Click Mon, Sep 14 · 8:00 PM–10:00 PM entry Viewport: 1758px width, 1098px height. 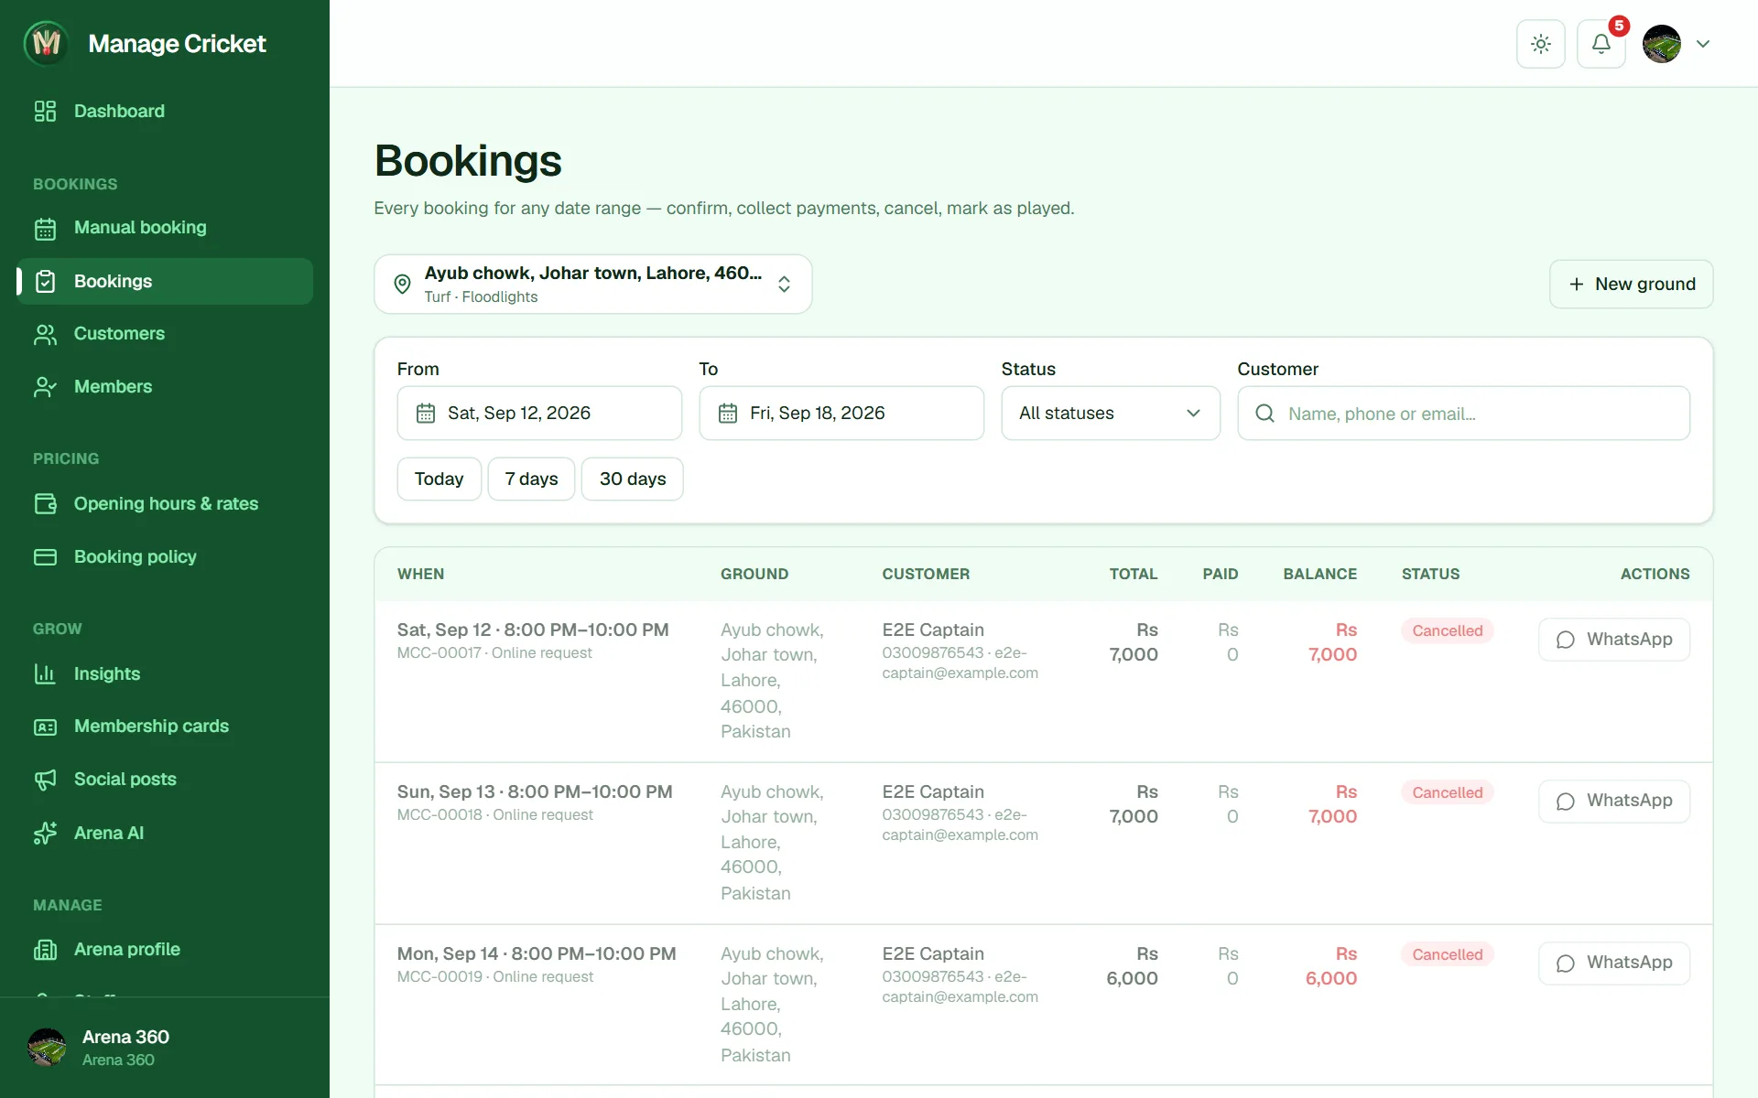pos(537,954)
